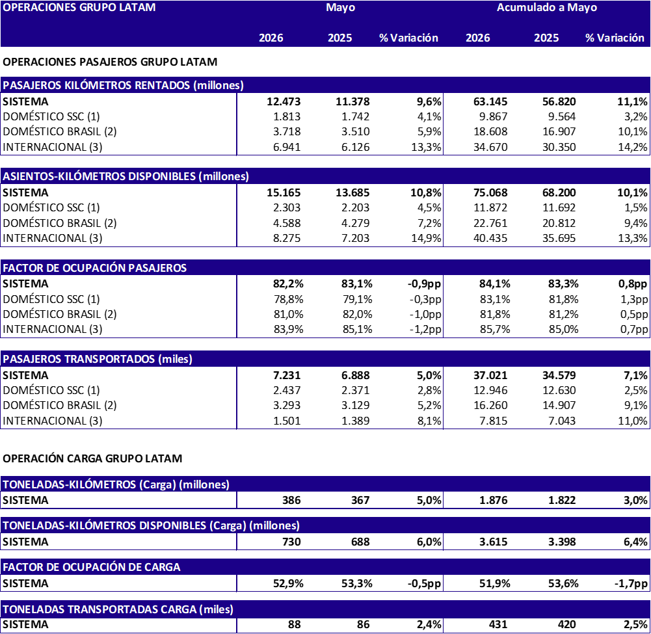Click passengers Doméstico Brasil value 3.293
651x634 pixels.
pos(287,405)
